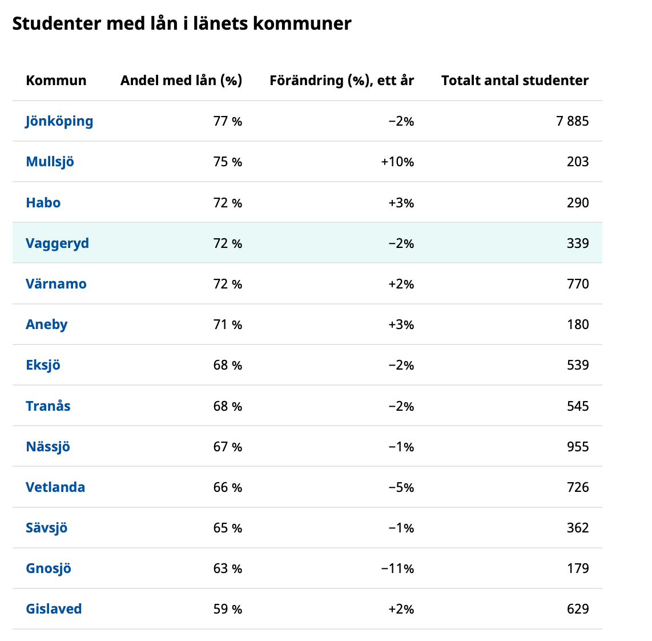Click the Förändring (%), ett år header
The width and height of the screenshot is (652, 641).
tap(342, 81)
